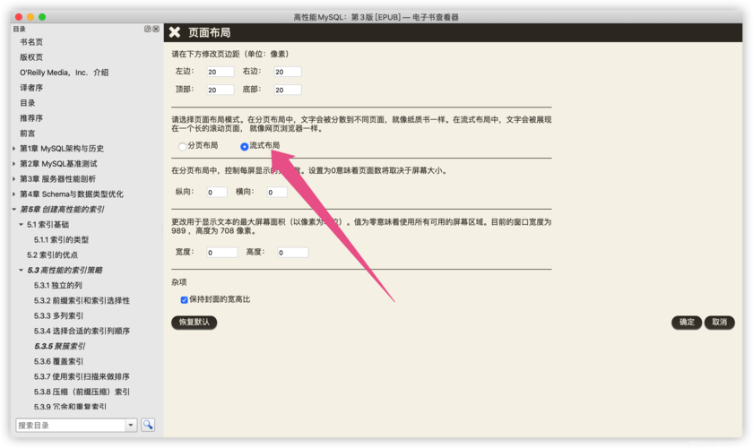Click the 底部 margin input field
The image size is (753, 448).
(288, 90)
